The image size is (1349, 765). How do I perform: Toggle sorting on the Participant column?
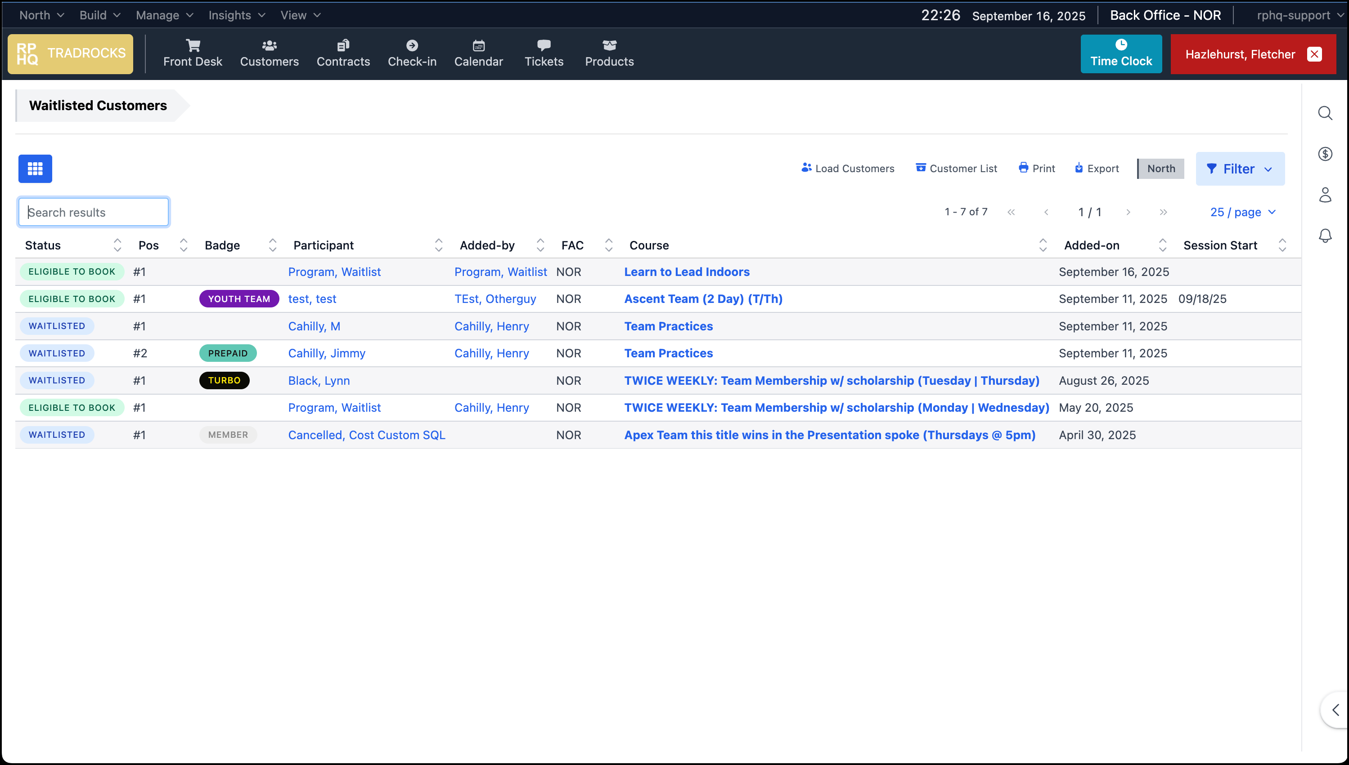[438, 245]
